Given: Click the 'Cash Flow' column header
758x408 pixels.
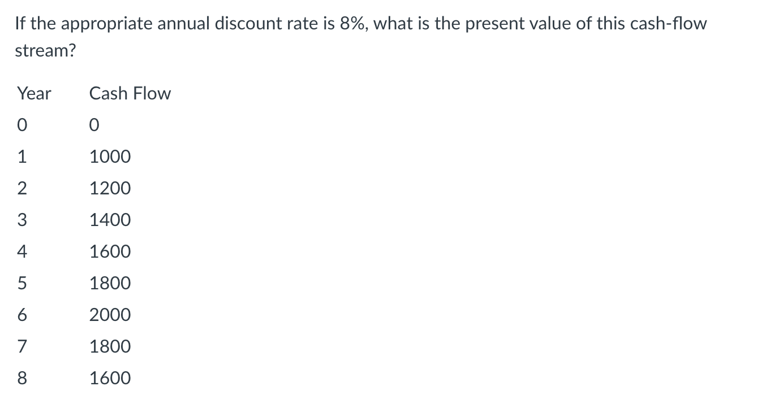Looking at the screenshot, I should coord(130,93).
